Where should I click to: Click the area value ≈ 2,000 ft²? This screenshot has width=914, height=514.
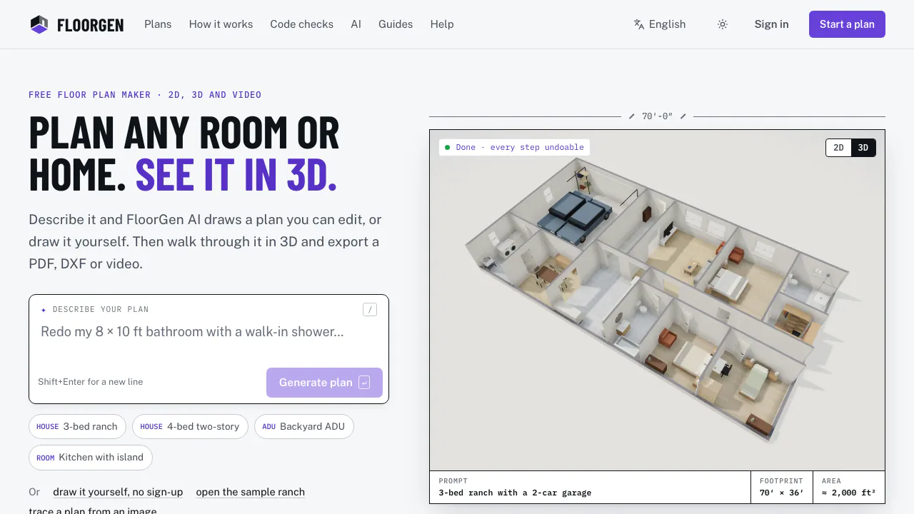(x=848, y=493)
